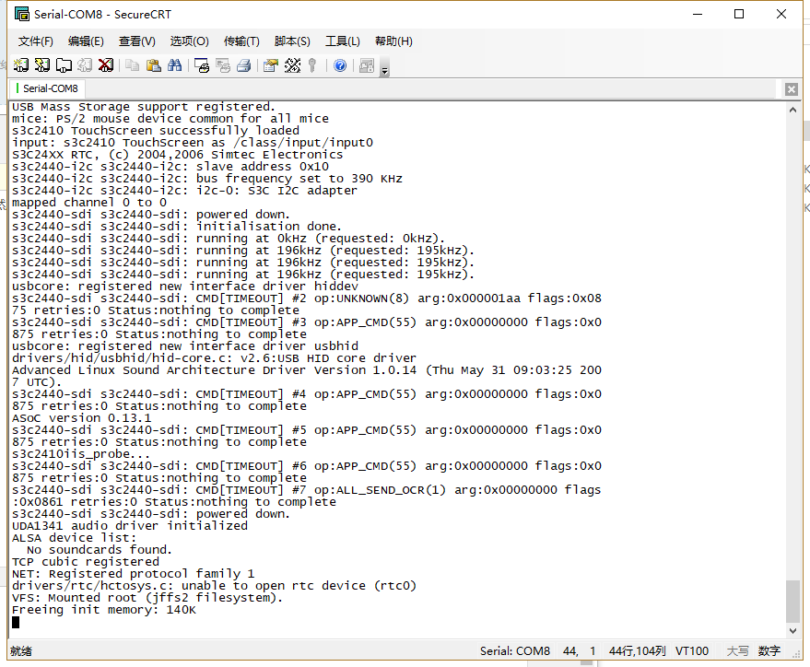Open Session Options toolbar icon
Viewport: 810px width, 667px height.
[x=271, y=65]
